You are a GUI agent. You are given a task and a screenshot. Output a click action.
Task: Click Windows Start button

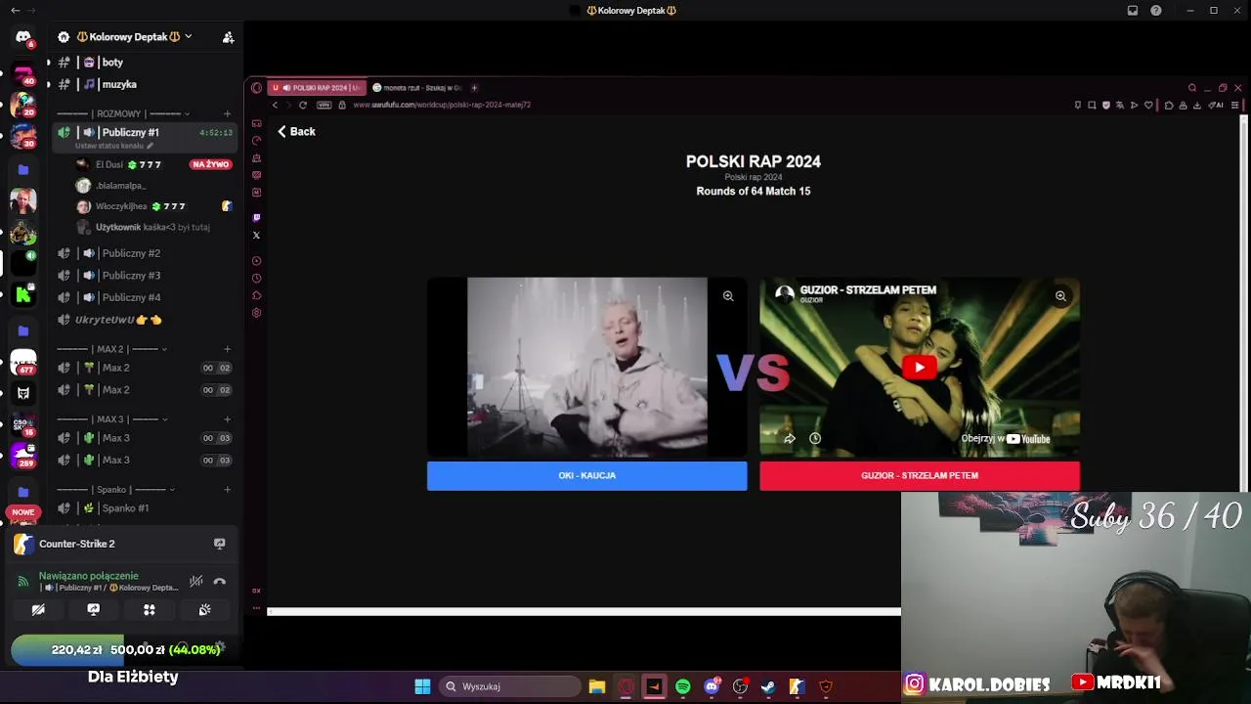pos(422,686)
